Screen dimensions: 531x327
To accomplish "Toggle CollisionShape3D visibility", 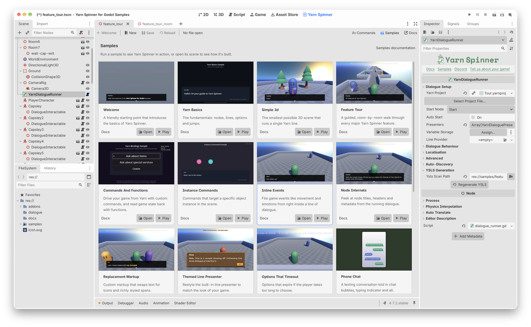I will (88, 77).
